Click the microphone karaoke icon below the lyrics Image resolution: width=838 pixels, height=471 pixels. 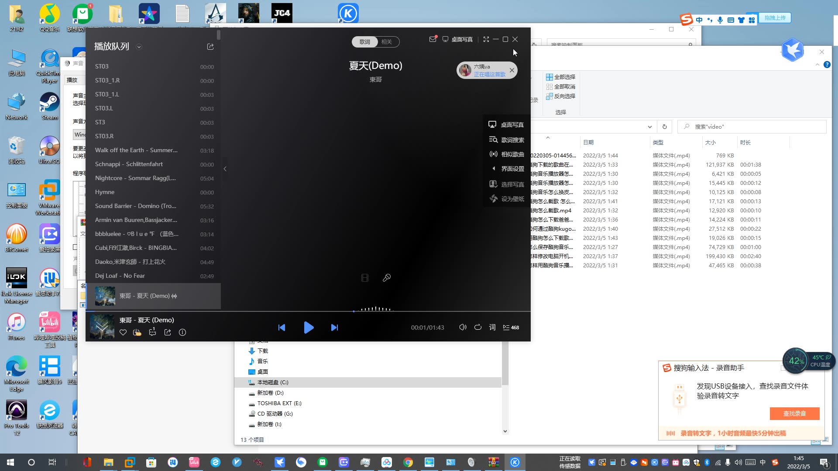point(387,278)
